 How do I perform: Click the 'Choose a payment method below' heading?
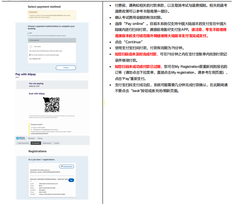(51, 27)
